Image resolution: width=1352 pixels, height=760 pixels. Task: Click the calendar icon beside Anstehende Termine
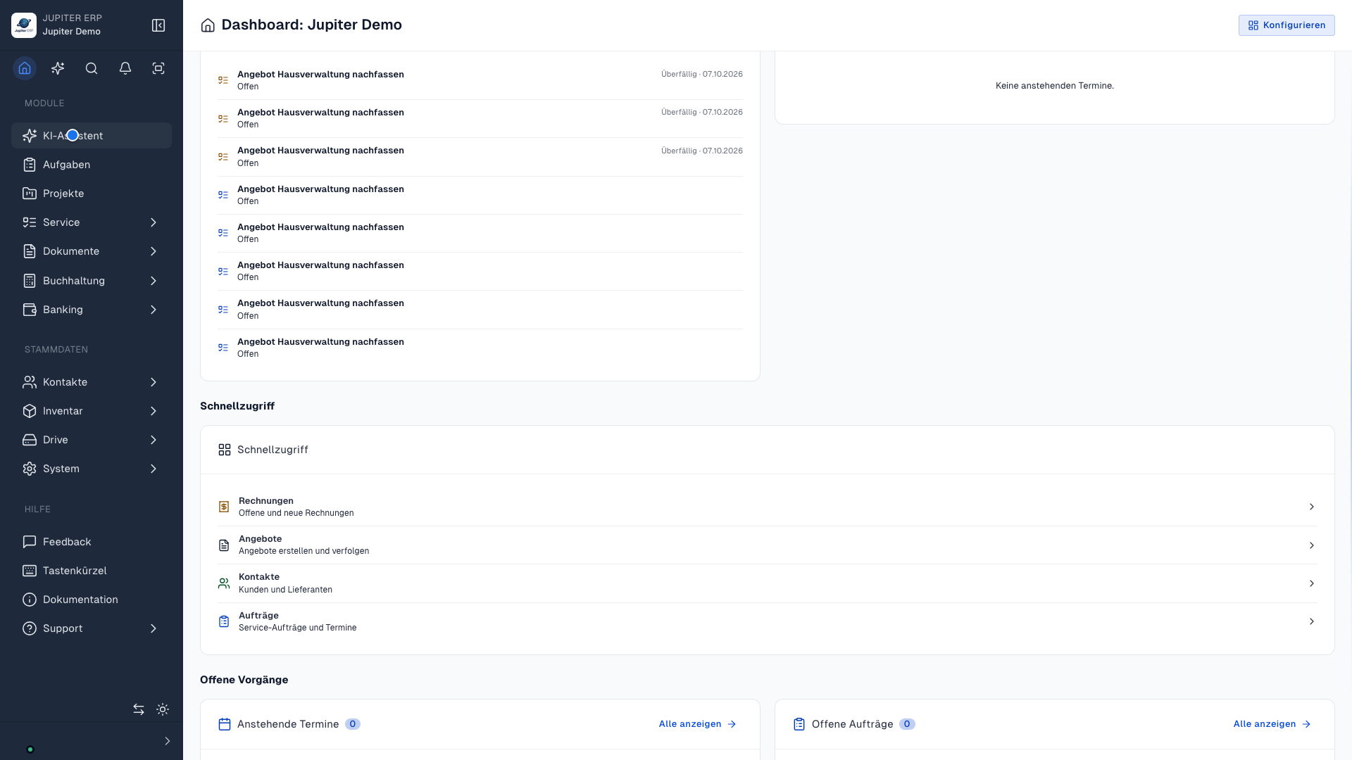point(225,724)
